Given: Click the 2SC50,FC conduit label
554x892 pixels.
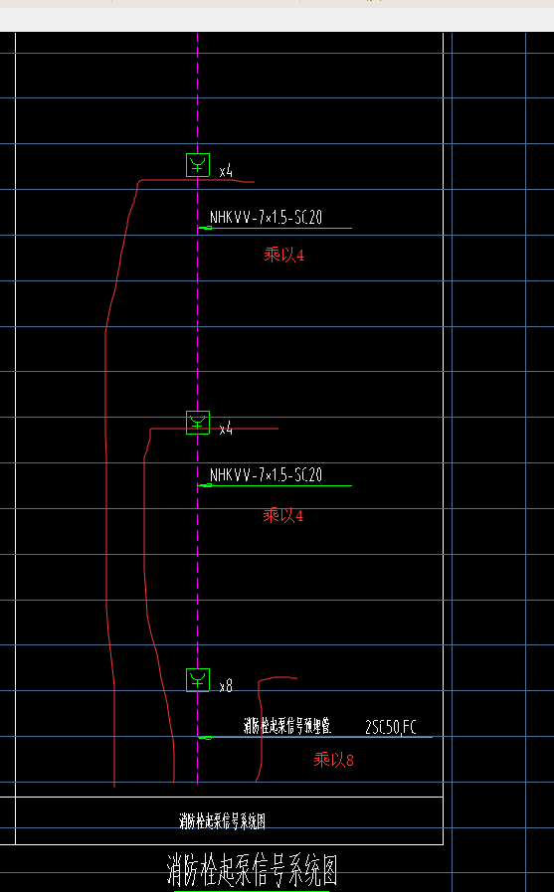Looking at the screenshot, I should click(391, 727).
